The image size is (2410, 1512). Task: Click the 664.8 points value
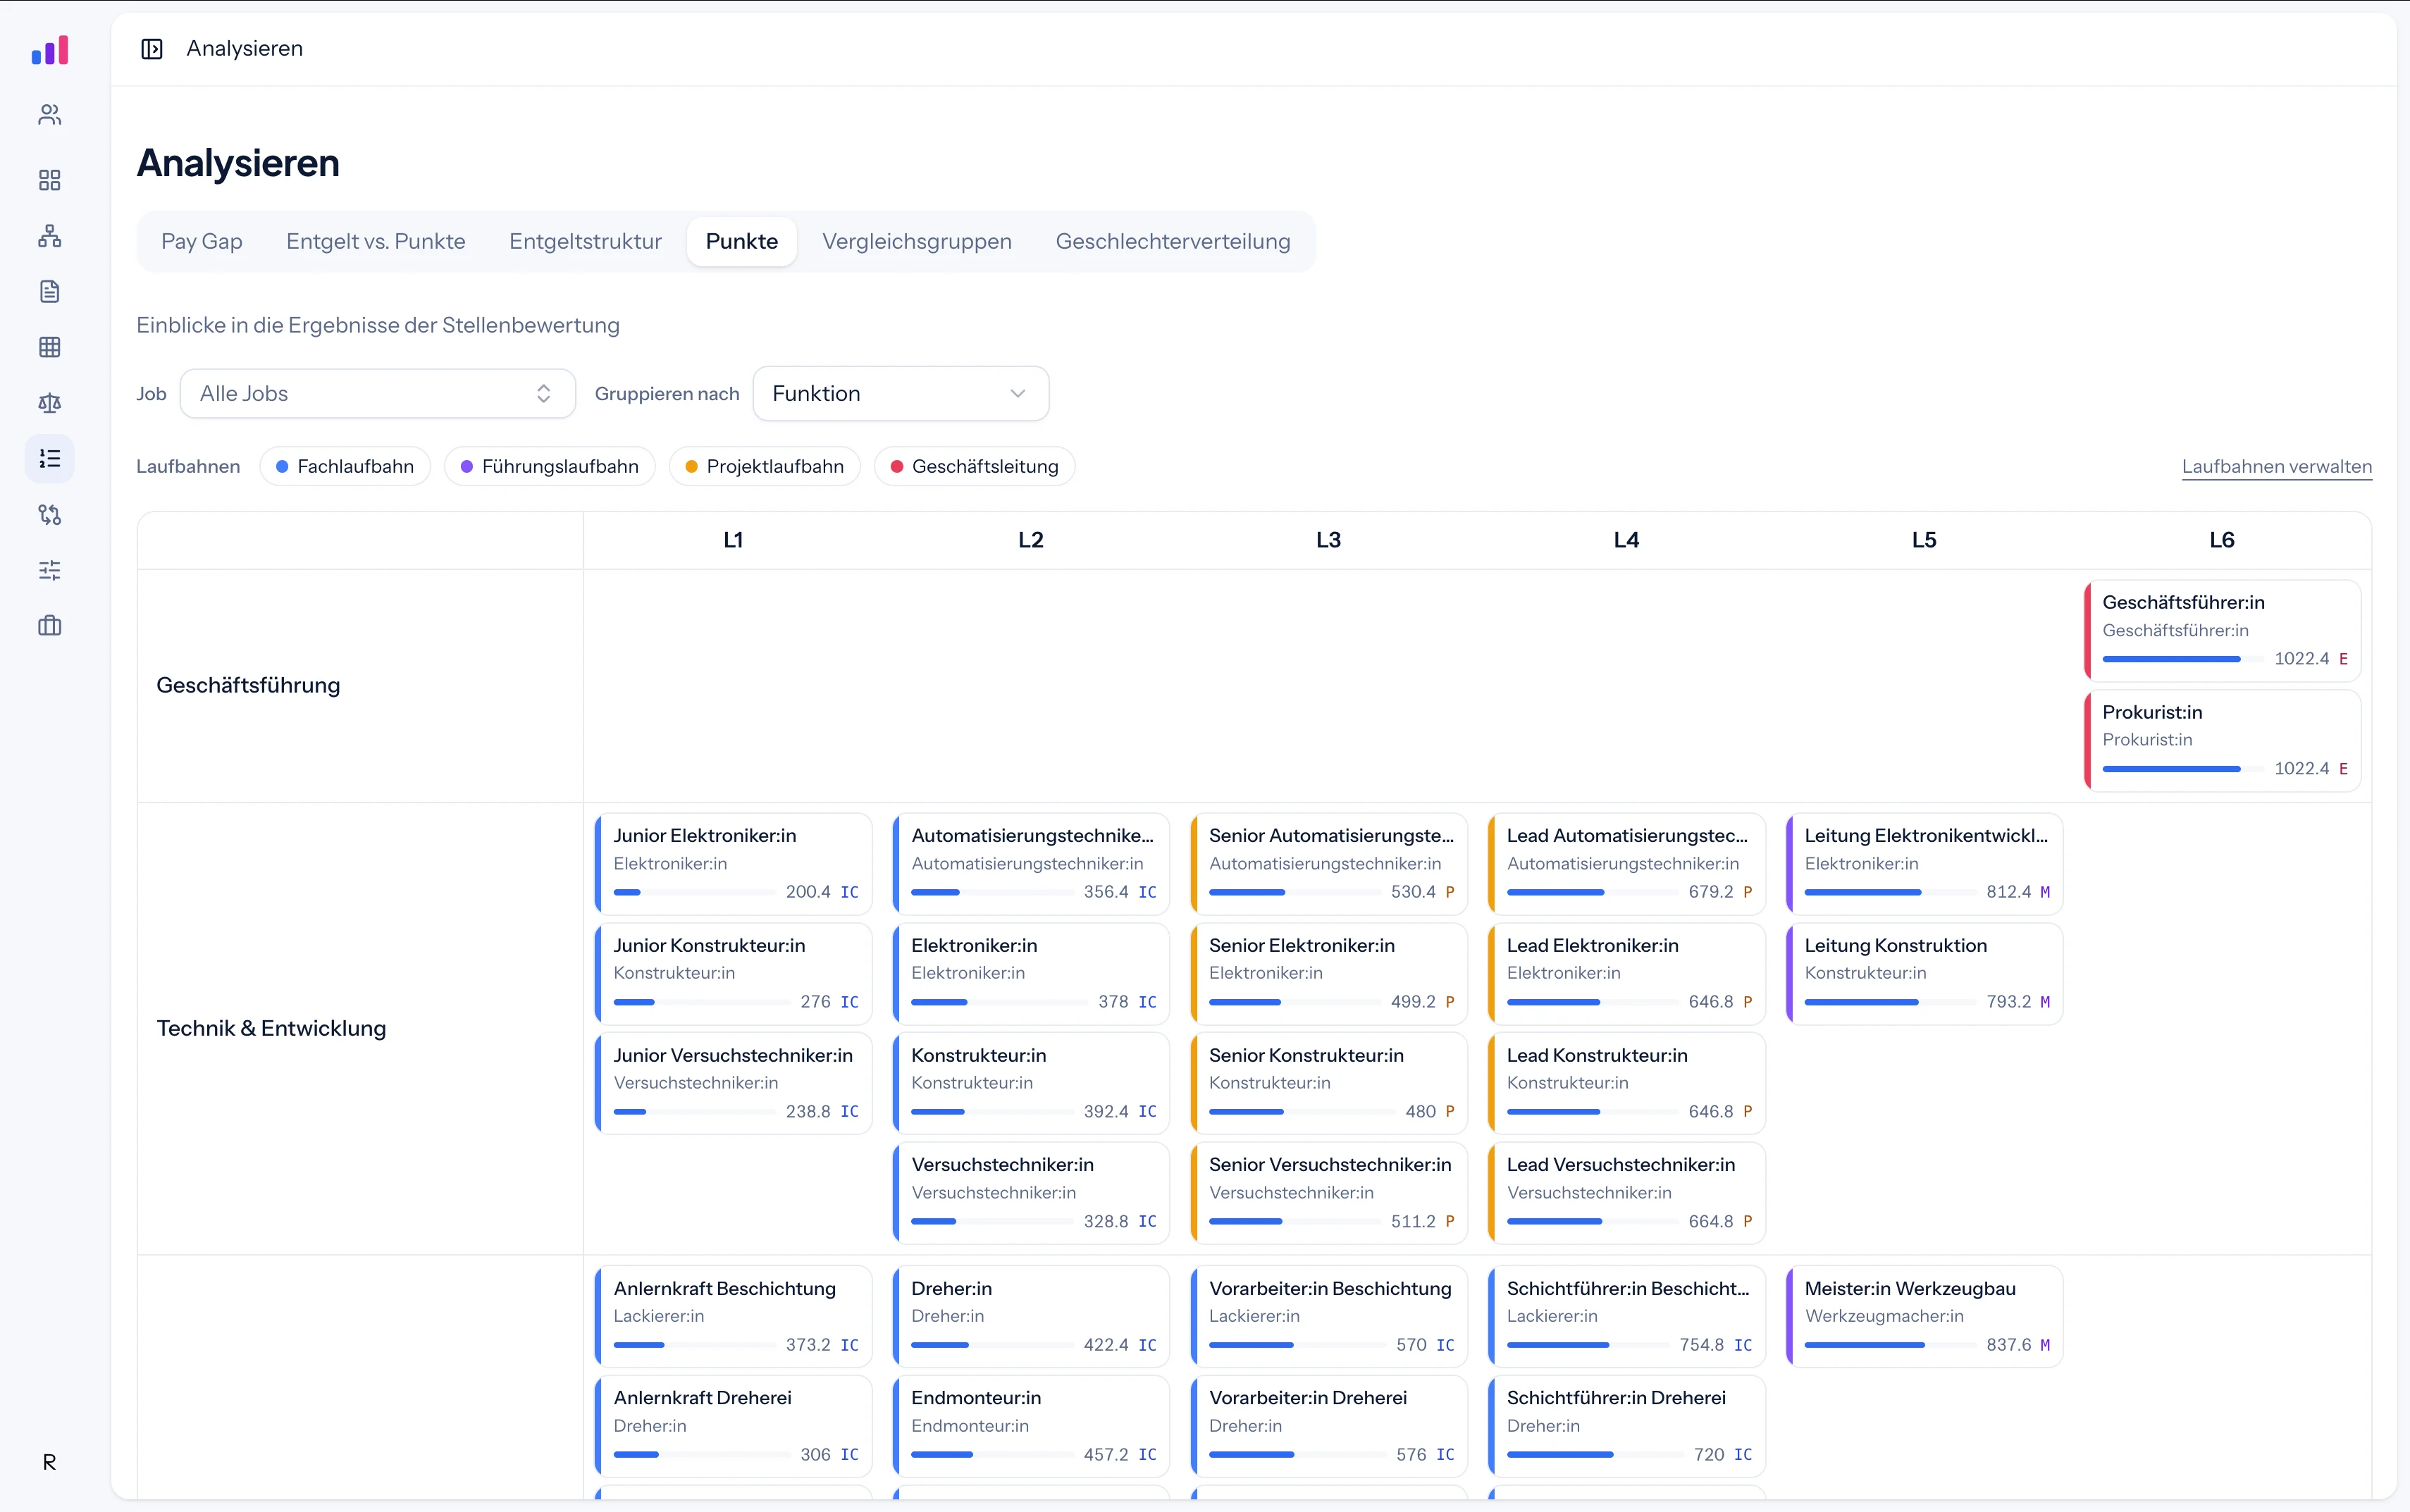tap(1711, 1222)
